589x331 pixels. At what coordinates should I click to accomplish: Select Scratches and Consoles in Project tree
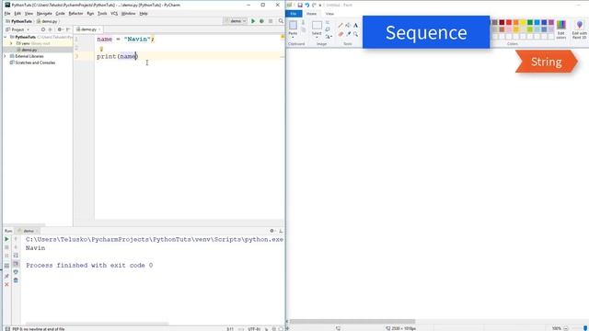pos(35,63)
